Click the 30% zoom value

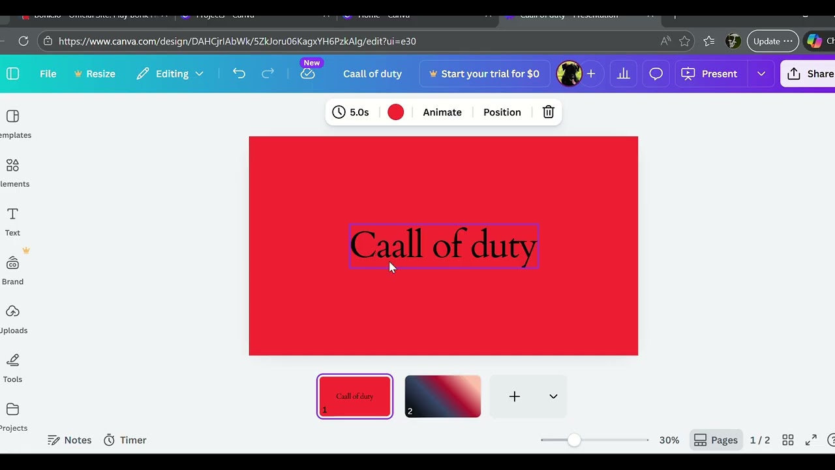(669, 440)
